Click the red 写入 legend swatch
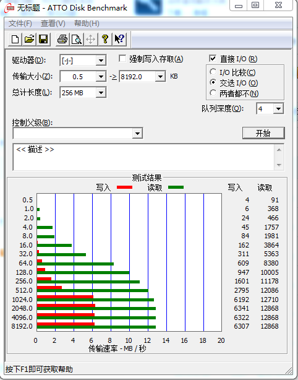This screenshot has width=298, height=380. (124, 187)
